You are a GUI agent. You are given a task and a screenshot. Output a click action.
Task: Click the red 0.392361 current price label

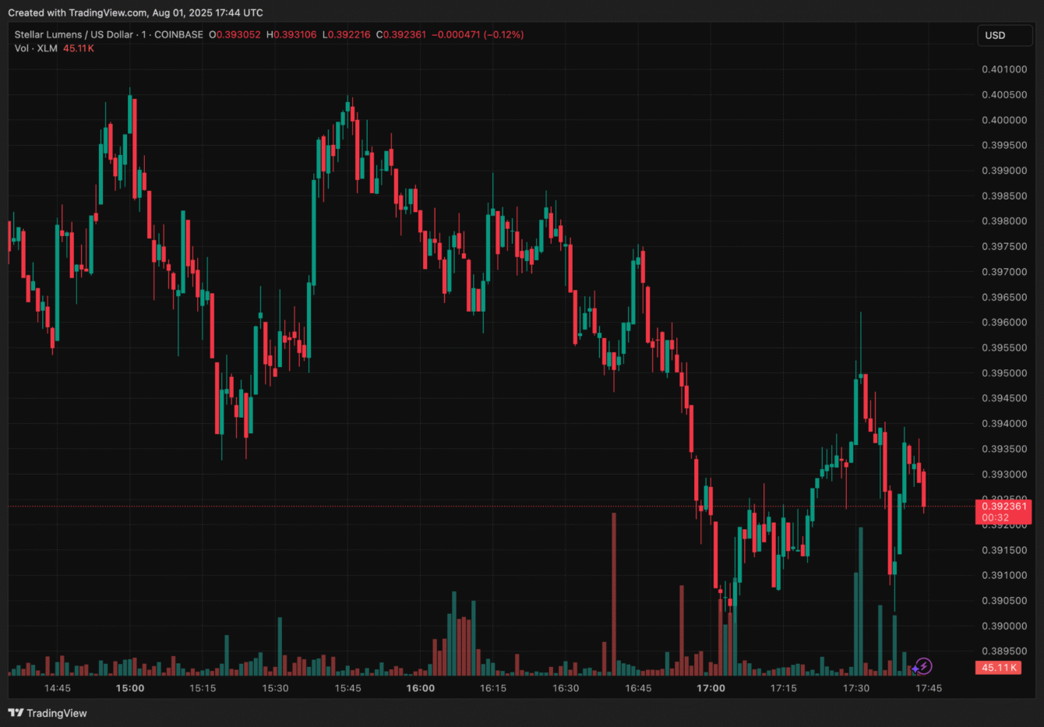[1004, 506]
